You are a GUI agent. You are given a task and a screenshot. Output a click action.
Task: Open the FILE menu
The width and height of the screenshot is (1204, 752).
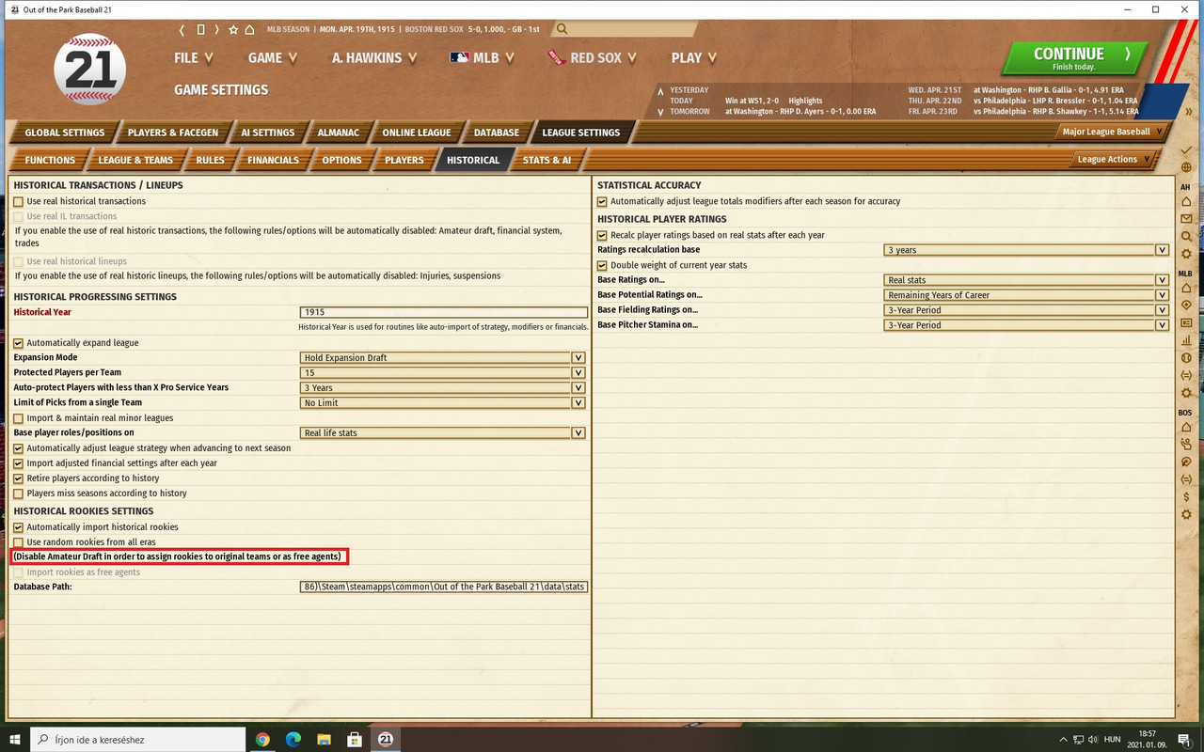click(194, 57)
